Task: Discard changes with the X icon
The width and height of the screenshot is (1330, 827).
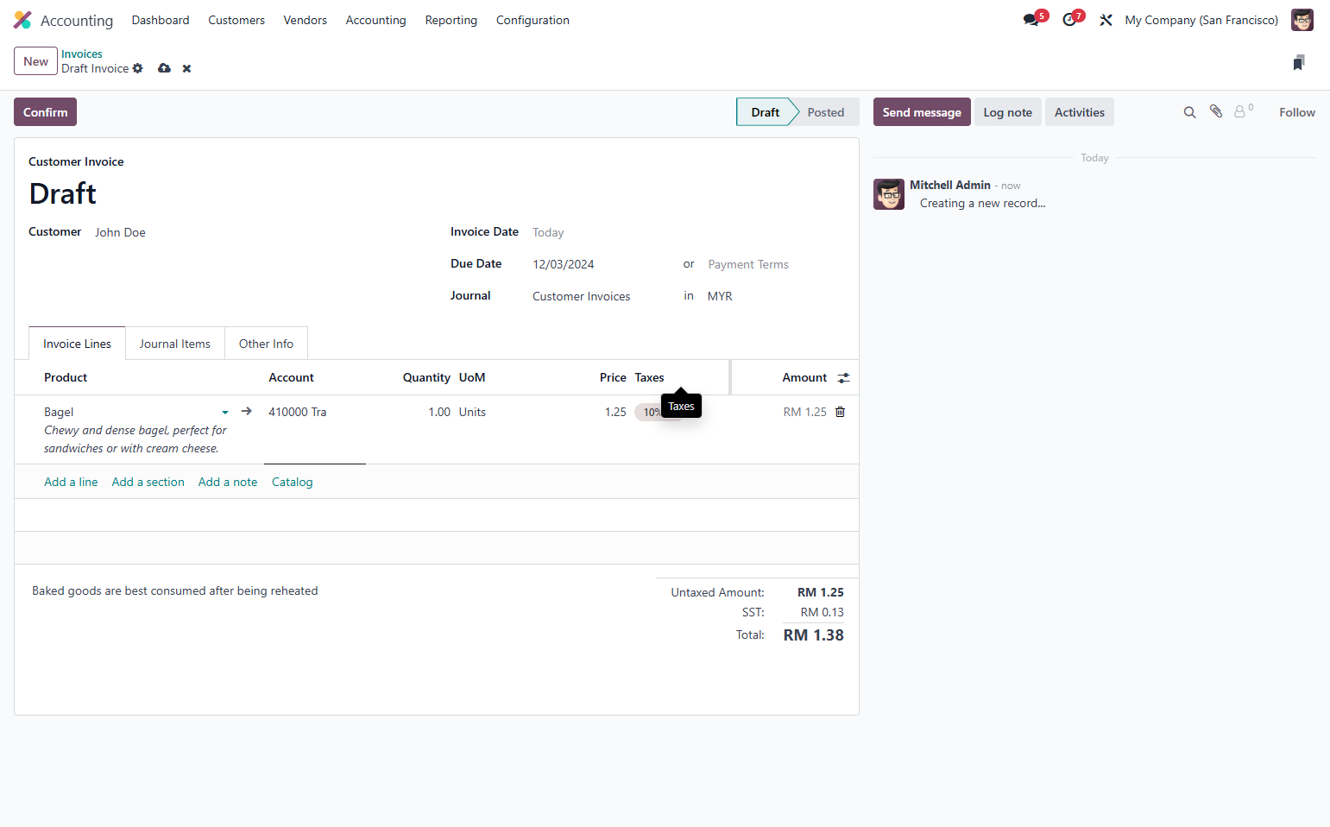Action: tap(186, 68)
